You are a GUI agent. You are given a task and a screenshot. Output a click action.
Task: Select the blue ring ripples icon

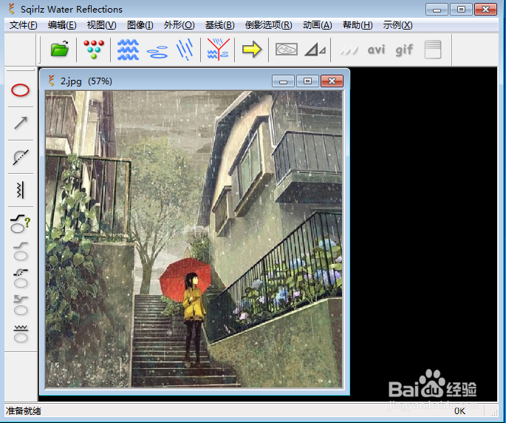157,52
